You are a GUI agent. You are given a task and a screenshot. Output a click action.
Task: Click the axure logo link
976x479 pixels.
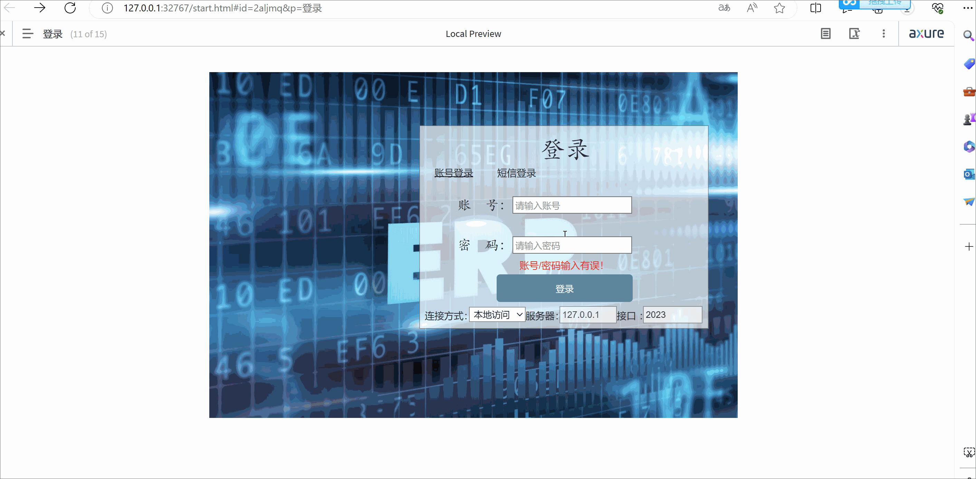[926, 34]
